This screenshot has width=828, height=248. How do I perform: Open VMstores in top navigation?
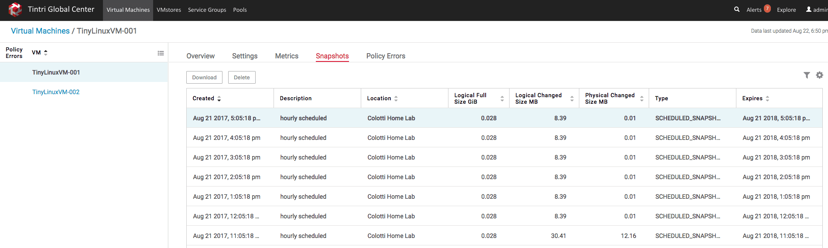(x=169, y=10)
